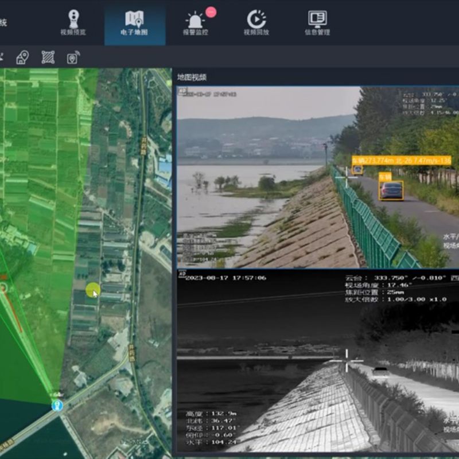Select the blue camera marker on the map
This screenshot has width=459, height=459.
57,406
